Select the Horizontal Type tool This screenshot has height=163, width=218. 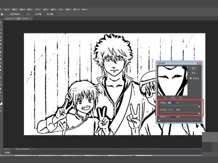pos(1,77)
